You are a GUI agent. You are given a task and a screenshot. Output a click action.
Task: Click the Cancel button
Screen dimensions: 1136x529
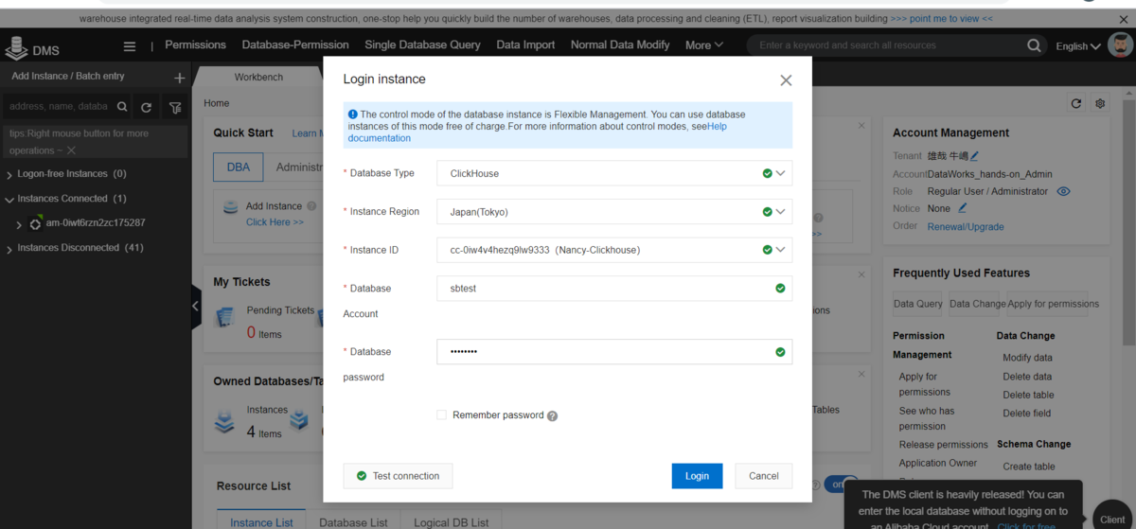point(764,476)
